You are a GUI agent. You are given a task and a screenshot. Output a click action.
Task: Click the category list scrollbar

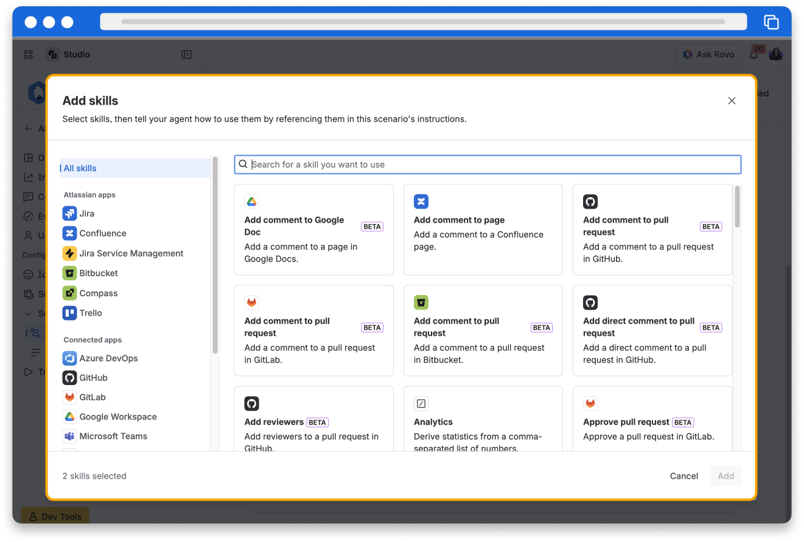pyautogui.click(x=215, y=255)
